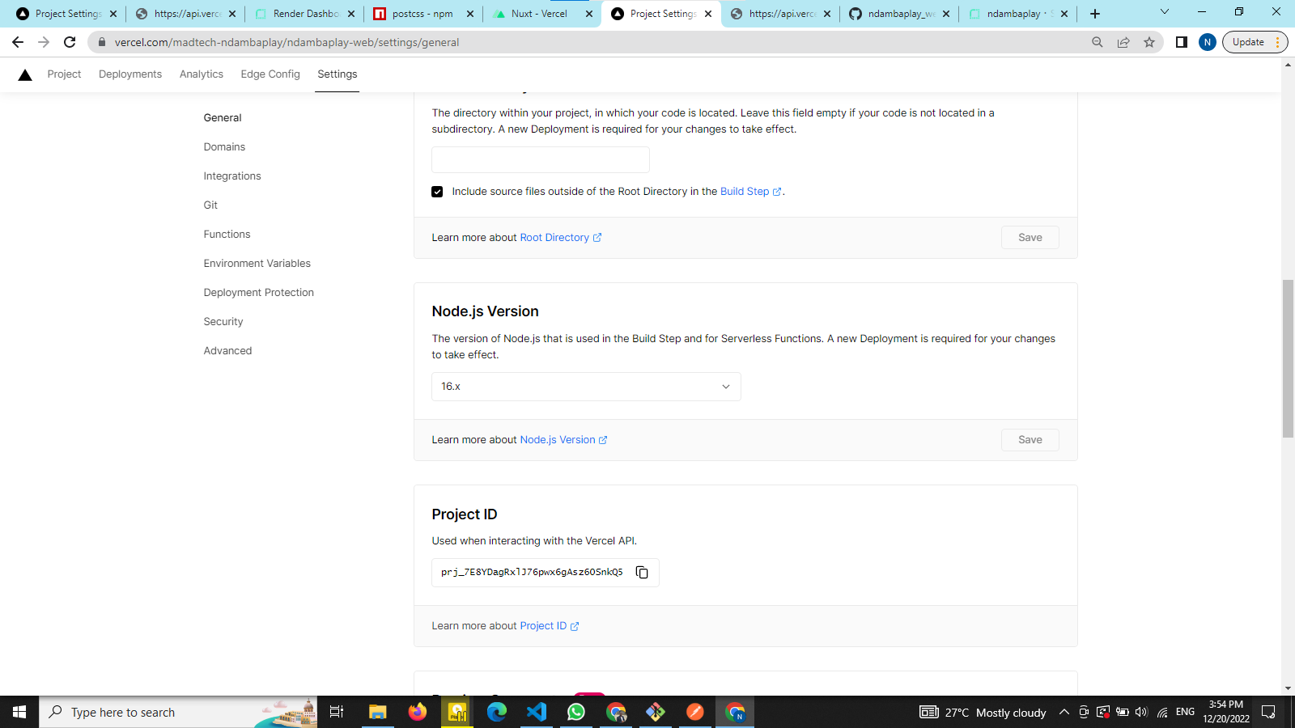This screenshot has height=728, width=1295.
Task: Open the orange Postman taskbar icon
Action: [695, 712]
